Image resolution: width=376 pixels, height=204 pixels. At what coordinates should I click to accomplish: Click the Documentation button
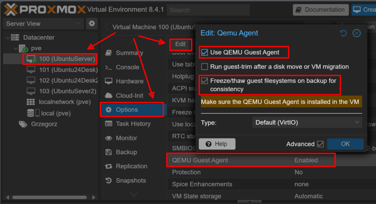(x=321, y=10)
